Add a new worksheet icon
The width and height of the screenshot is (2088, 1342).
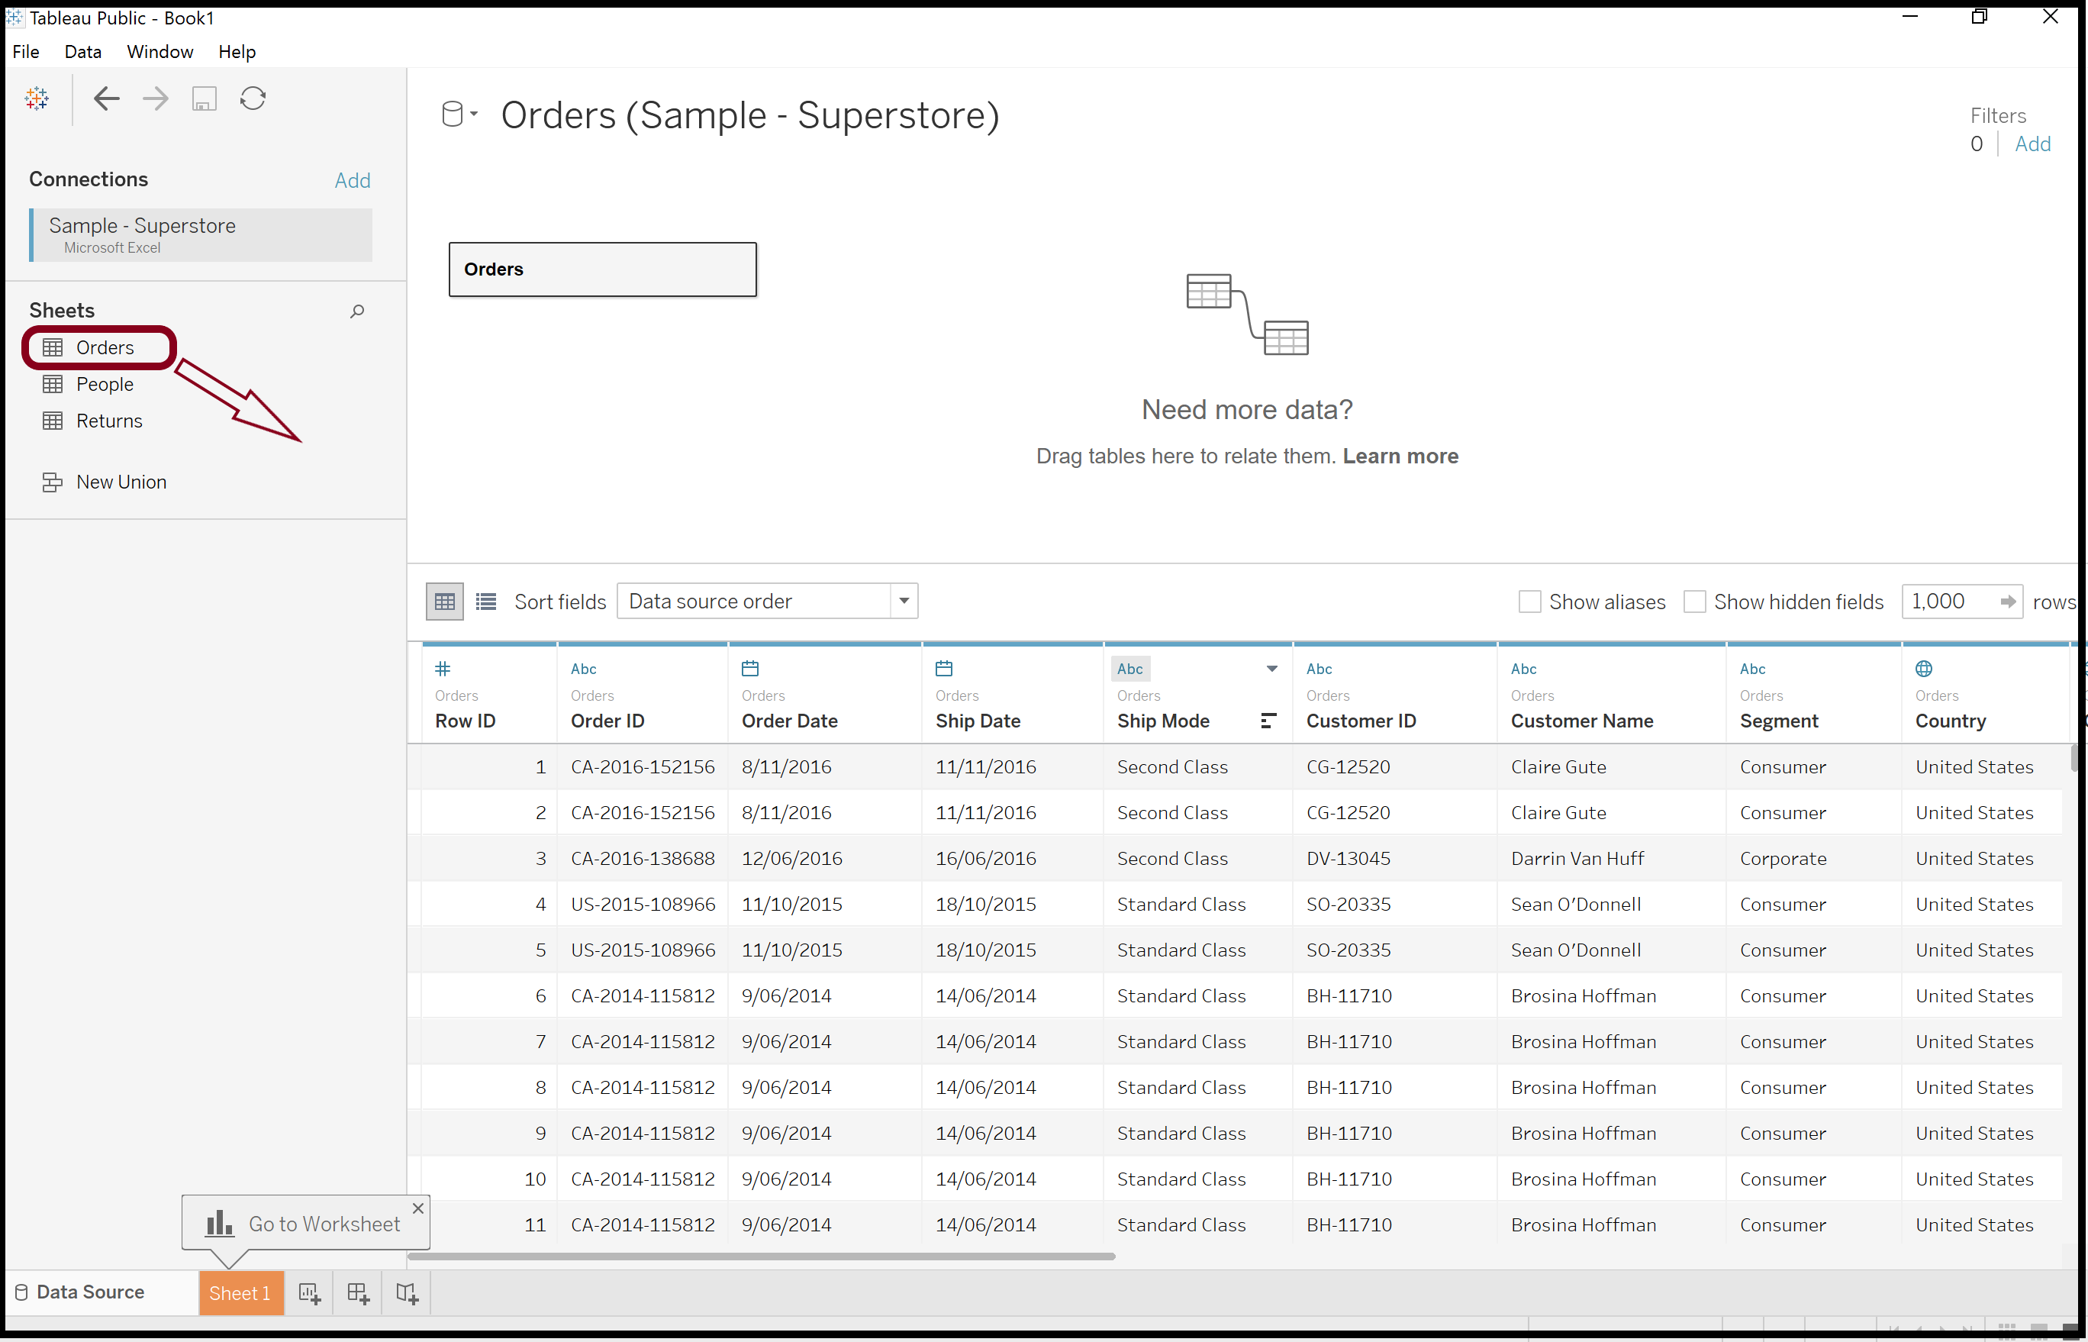(x=309, y=1293)
